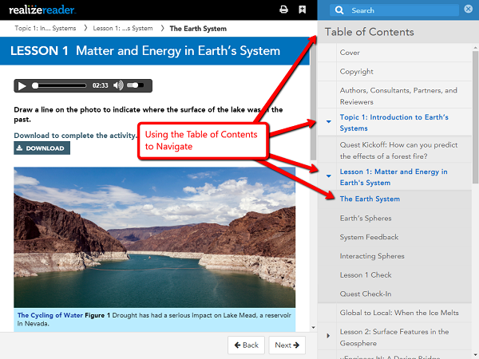Click the search magnifier icon

[x=340, y=10]
